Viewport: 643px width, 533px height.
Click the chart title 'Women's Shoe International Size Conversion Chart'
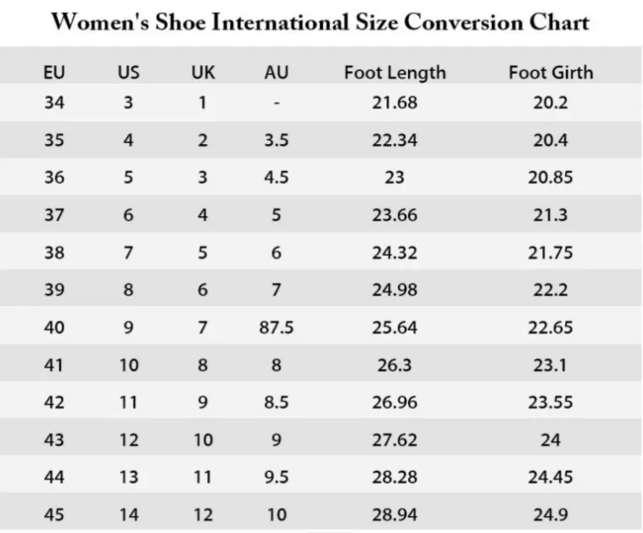(x=321, y=22)
